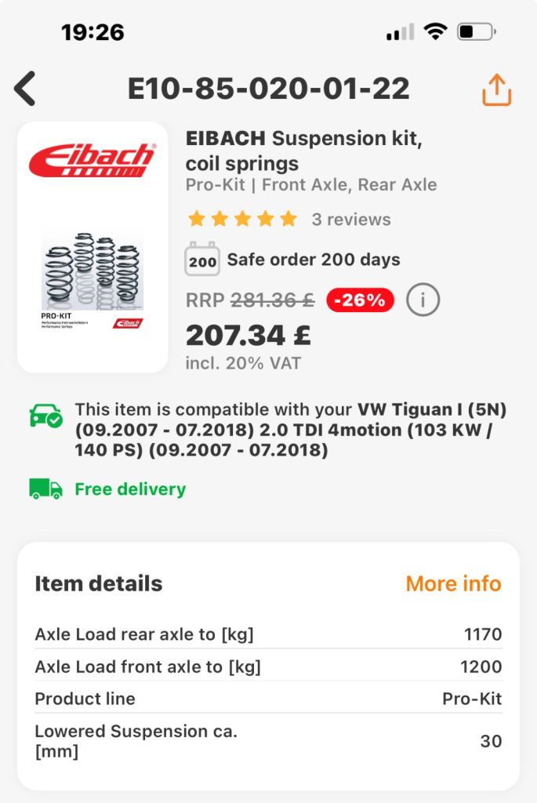Screen dimensions: 537x803
Task: Tap the five star rating
Action: point(242,219)
